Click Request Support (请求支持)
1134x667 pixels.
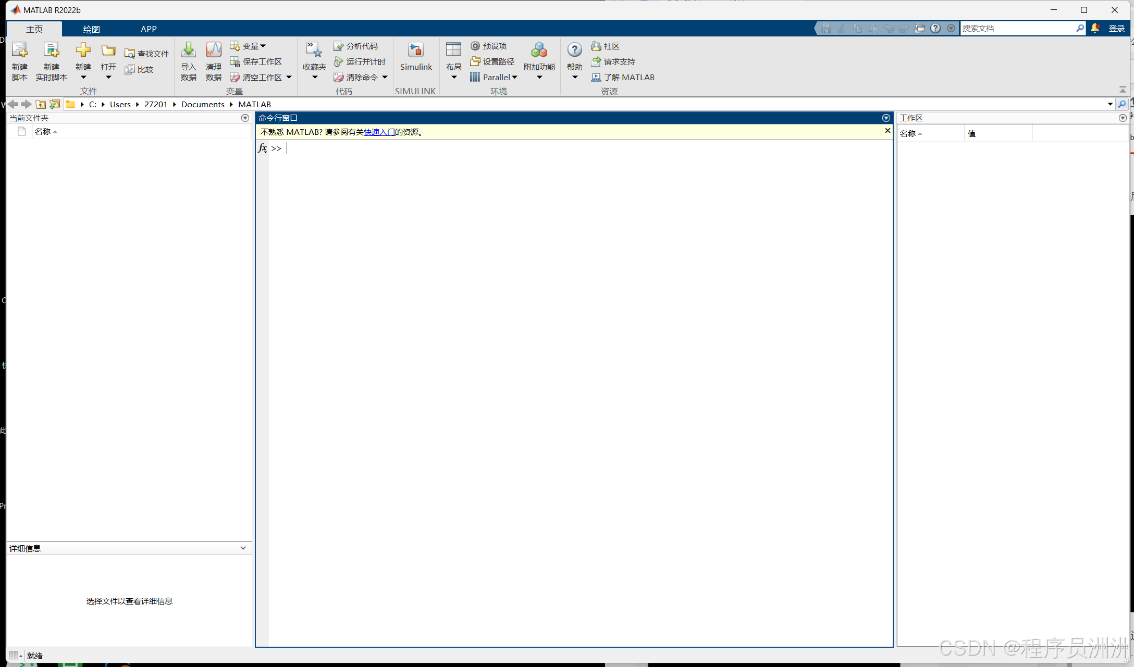pos(613,61)
